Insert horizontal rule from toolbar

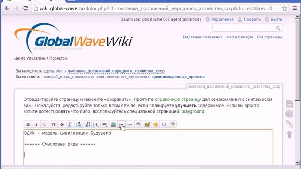click(138, 124)
